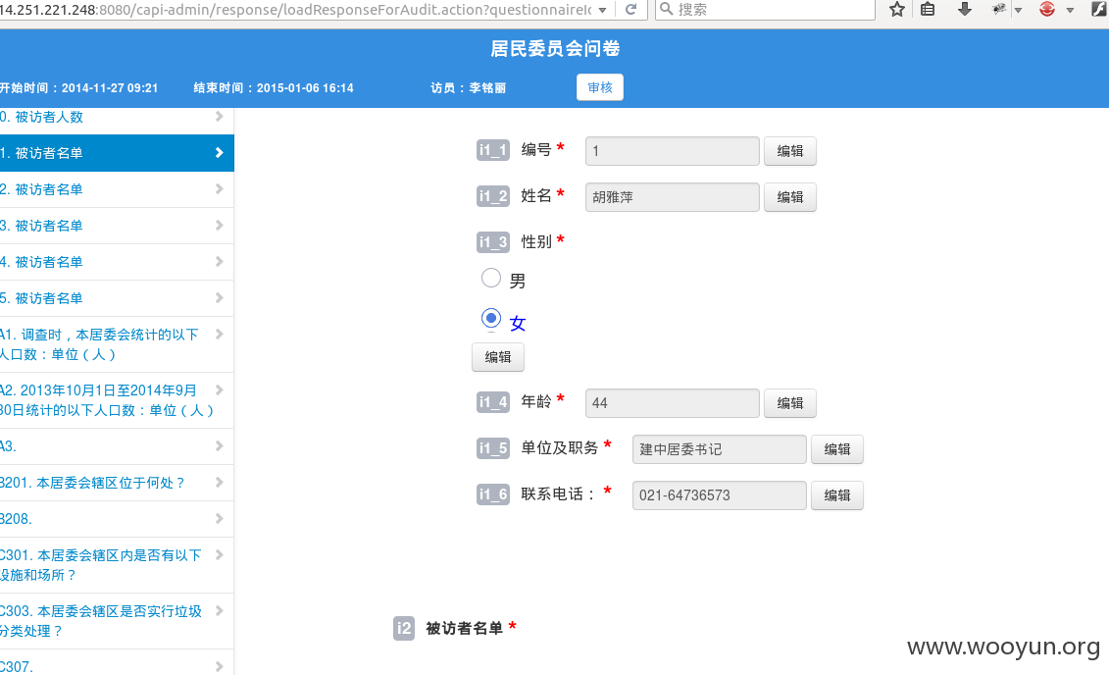This screenshot has height=675, width=1109.
Task: Open the bookmarks list icon
Action: (x=928, y=9)
